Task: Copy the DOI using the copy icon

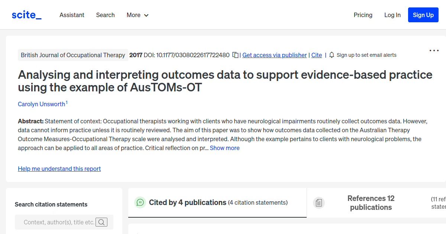Action: coord(235,55)
